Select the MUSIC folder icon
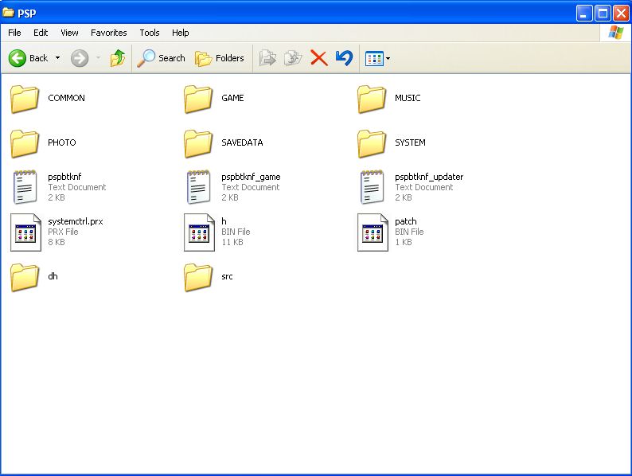632x476 pixels. (371, 99)
